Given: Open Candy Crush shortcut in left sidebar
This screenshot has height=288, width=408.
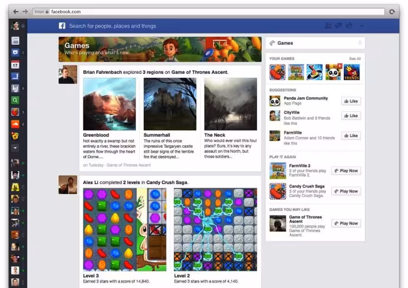Looking at the screenshot, I should tap(15, 112).
